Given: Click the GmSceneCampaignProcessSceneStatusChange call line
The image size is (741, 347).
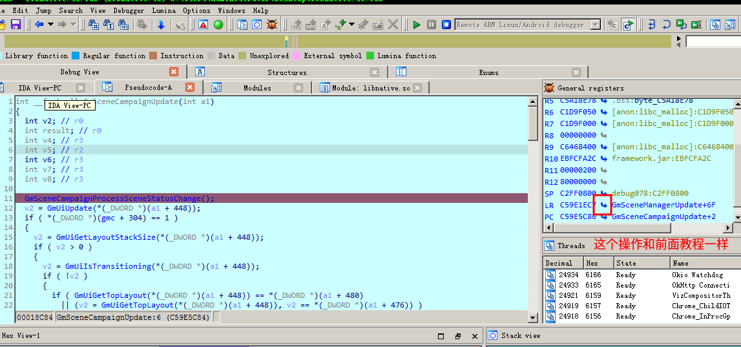Looking at the screenshot, I should coord(271,198).
